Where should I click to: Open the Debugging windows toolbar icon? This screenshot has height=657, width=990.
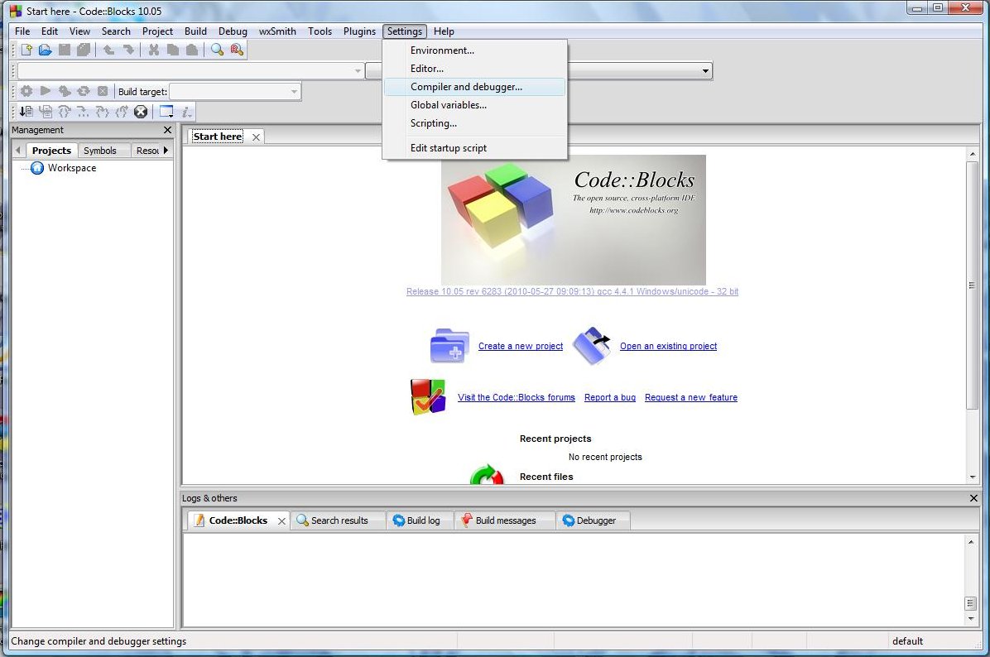click(x=166, y=112)
